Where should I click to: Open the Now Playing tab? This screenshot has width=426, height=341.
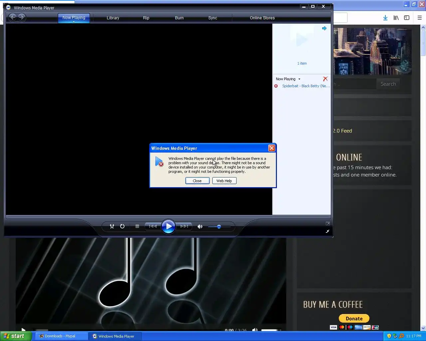74,18
